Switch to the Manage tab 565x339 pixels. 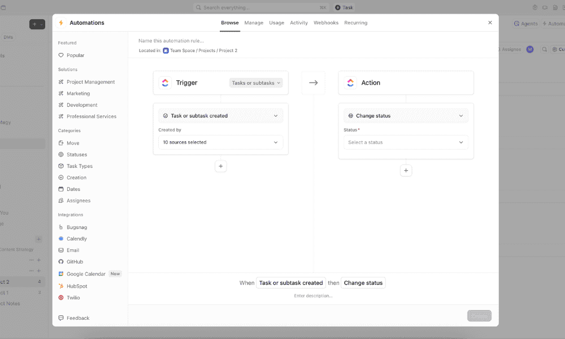coord(254,23)
